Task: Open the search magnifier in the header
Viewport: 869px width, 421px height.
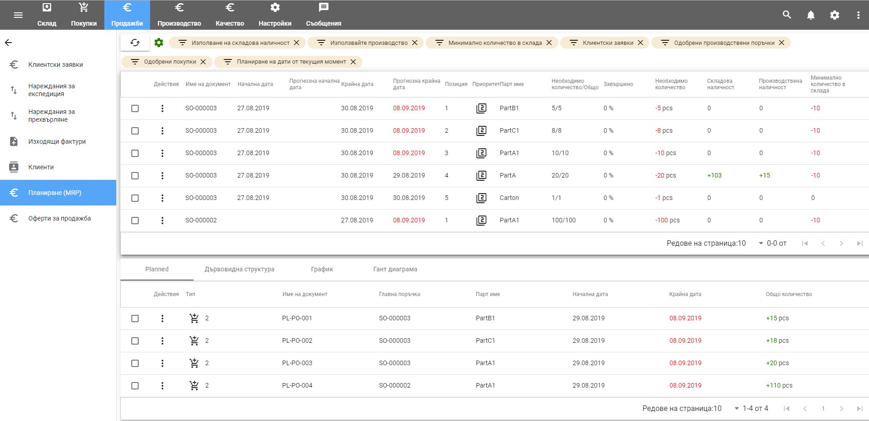Action: click(x=787, y=15)
